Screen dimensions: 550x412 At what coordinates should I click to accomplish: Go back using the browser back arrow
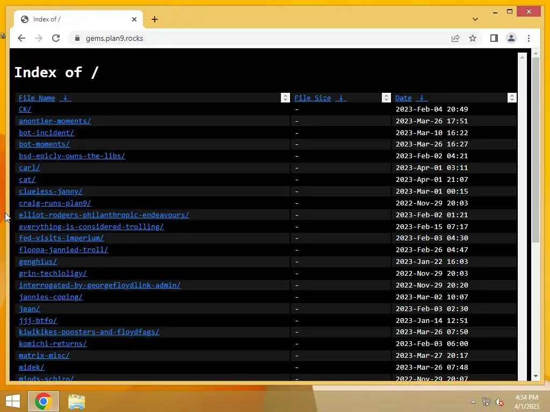[x=21, y=38]
